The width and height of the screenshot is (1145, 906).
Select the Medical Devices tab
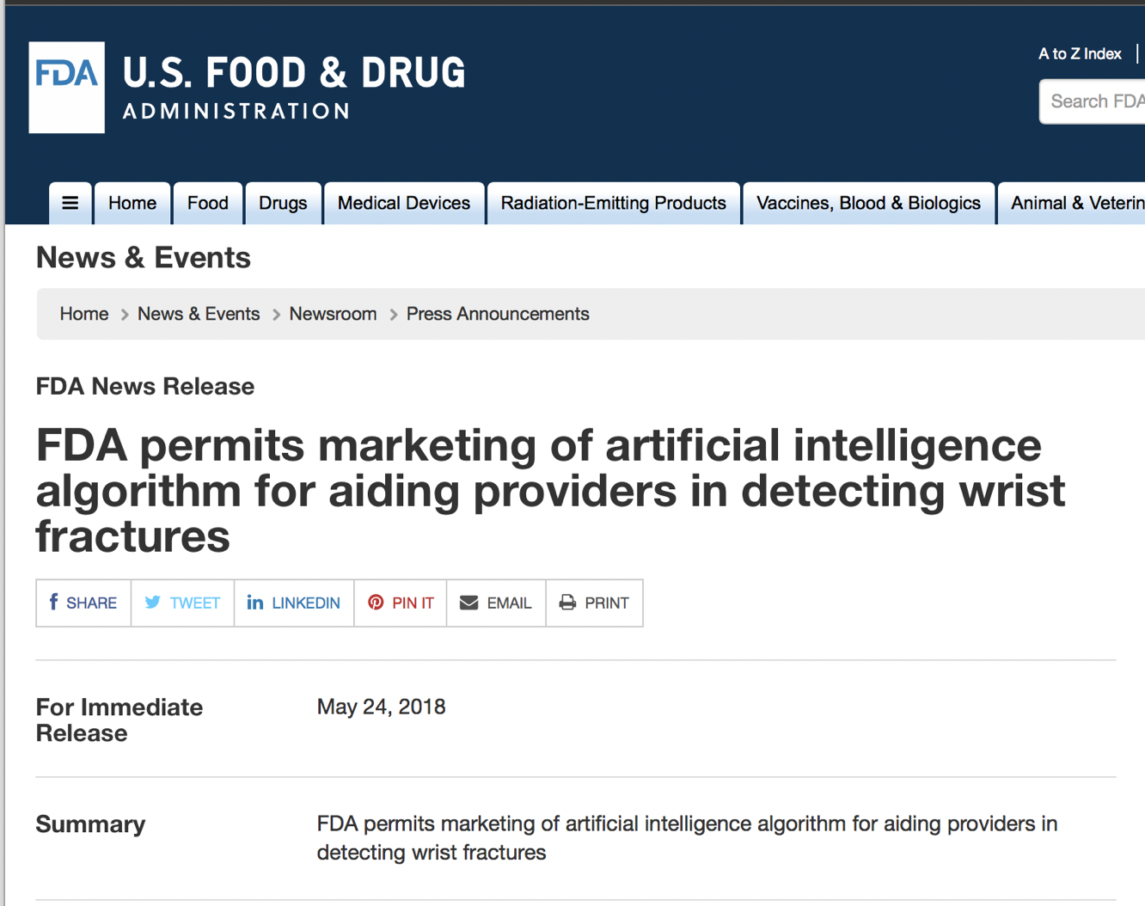pos(404,203)
